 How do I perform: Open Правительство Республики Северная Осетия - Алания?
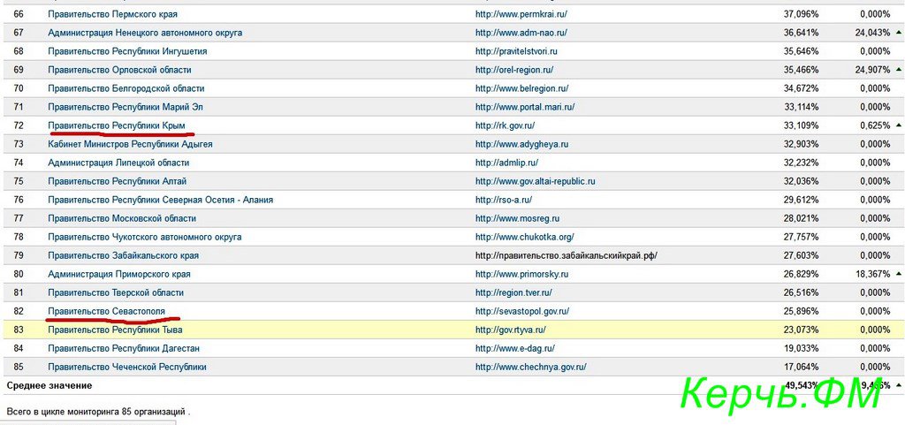pos(160,200)
